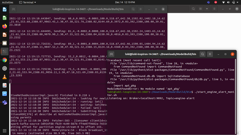Open Wi-Fi network indicator in top bar
This screenshot has width=241, height=135.
tap(223, 2)
